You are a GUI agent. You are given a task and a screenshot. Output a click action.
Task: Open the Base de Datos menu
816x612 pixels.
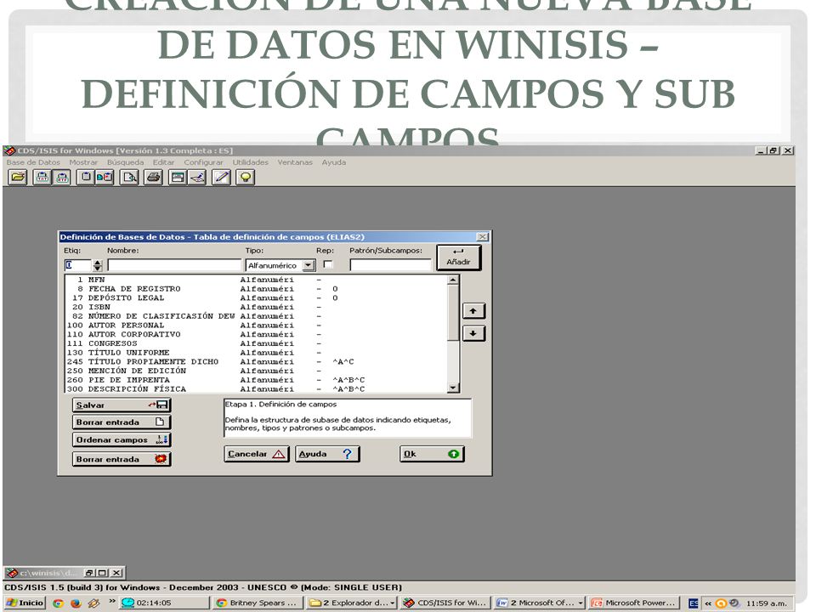(x=33, y=162)
